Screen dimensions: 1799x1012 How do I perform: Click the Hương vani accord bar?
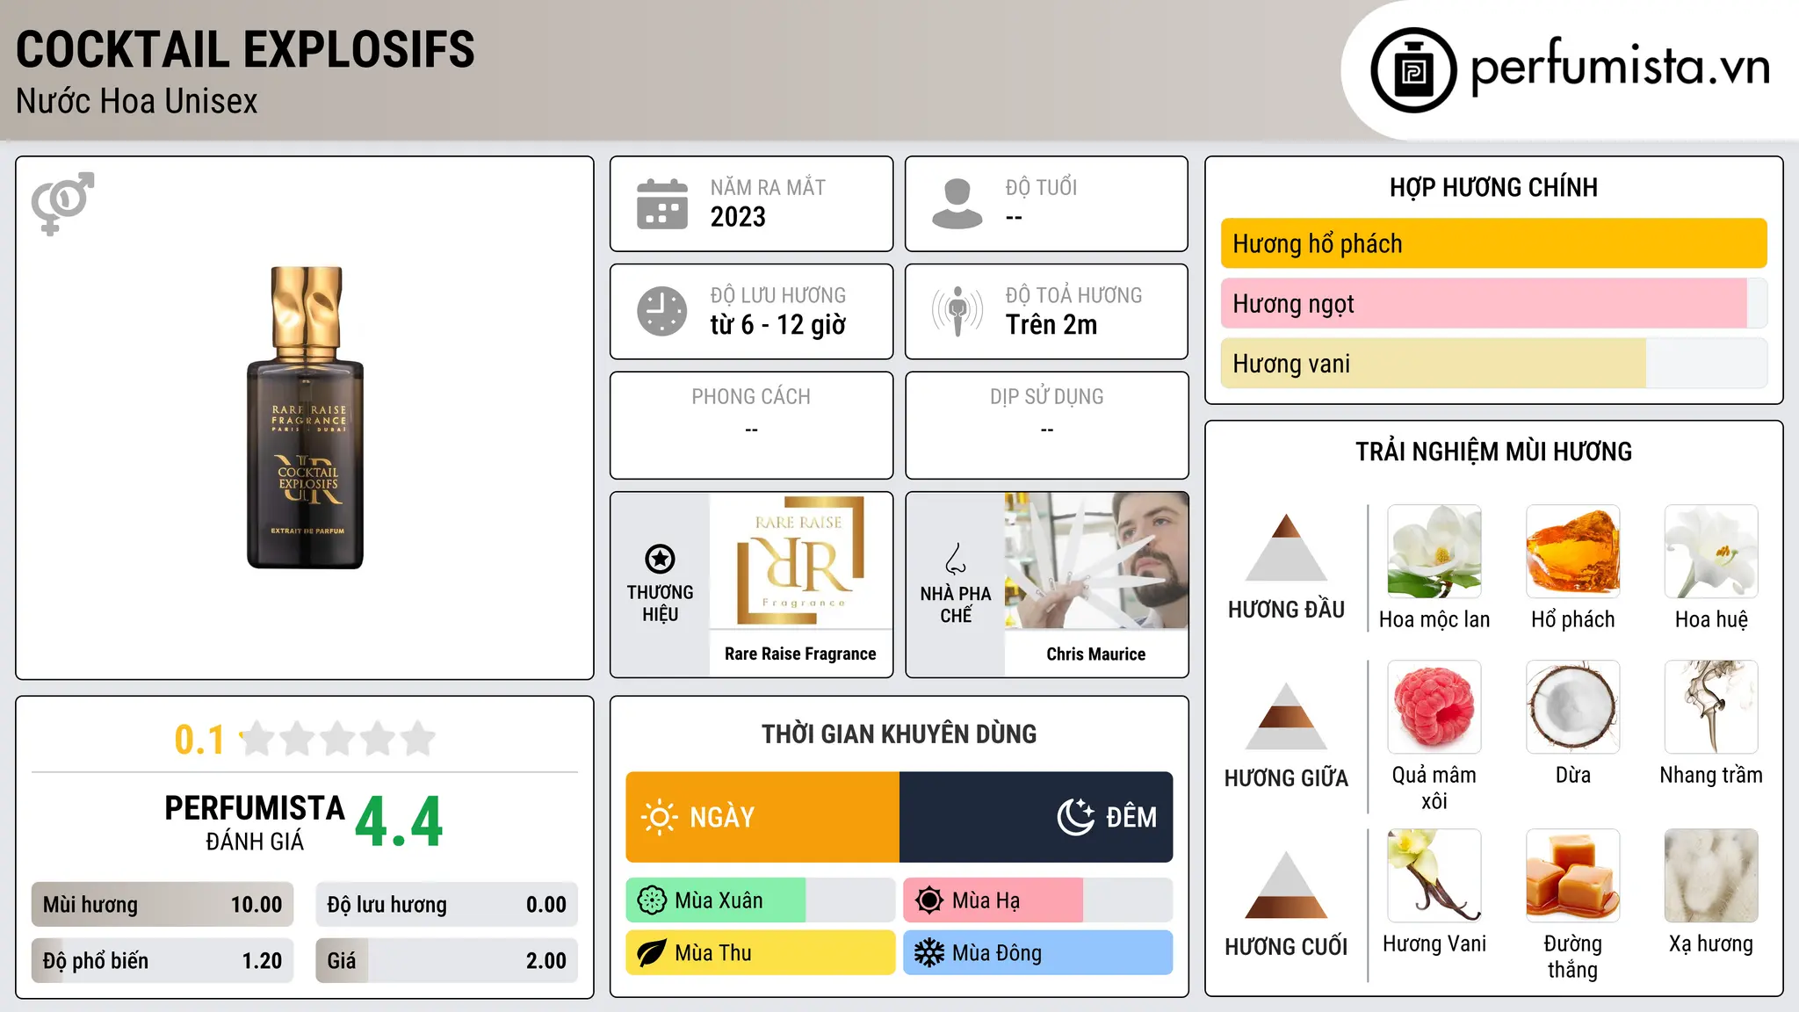tap(1494, 363)
